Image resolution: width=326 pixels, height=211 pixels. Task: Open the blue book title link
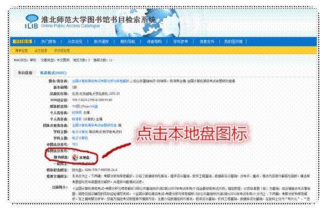click(101, 81)
